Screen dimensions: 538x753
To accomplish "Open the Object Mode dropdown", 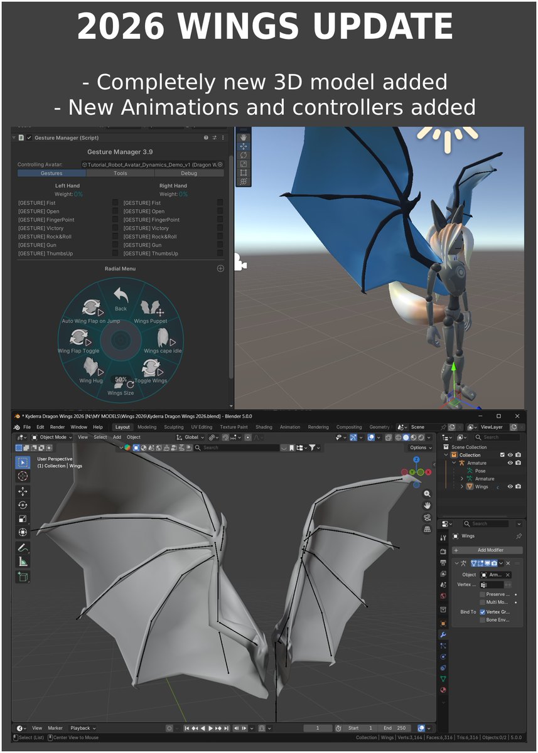I will tap(51, 437).
